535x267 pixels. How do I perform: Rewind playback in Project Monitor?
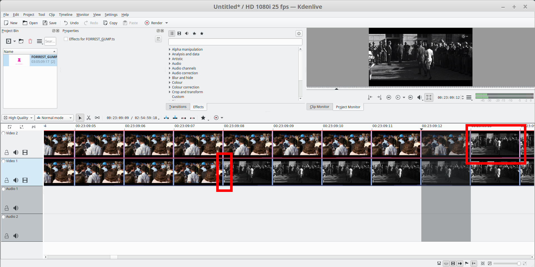pyautogui.click(x=389, y=97)
